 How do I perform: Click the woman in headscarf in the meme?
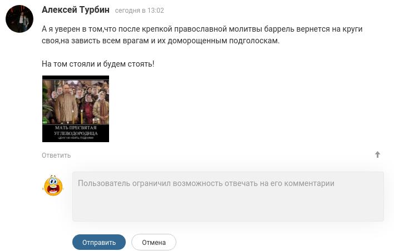tap(101, 107)
